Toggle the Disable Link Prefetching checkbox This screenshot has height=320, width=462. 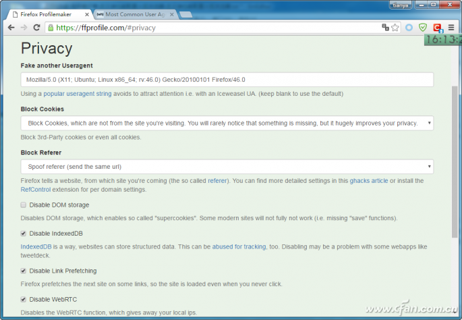24,271
